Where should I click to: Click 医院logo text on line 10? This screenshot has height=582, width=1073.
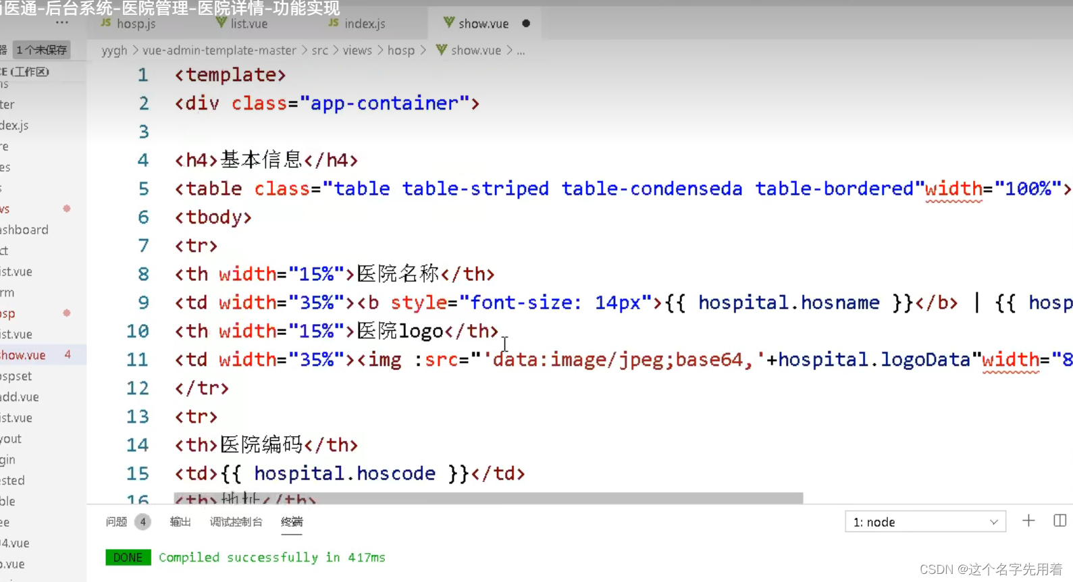400,332
